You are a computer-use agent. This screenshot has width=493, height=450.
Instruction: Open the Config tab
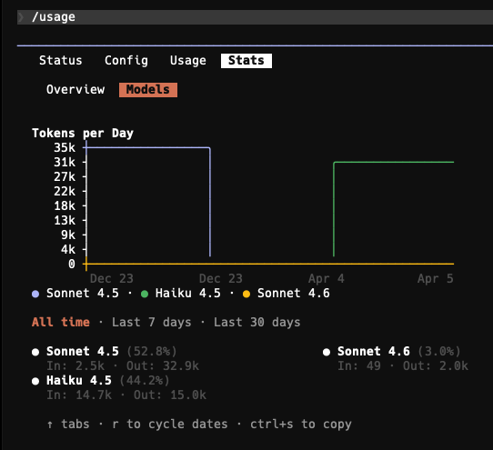pyautogui.click(x=126, y=60)
